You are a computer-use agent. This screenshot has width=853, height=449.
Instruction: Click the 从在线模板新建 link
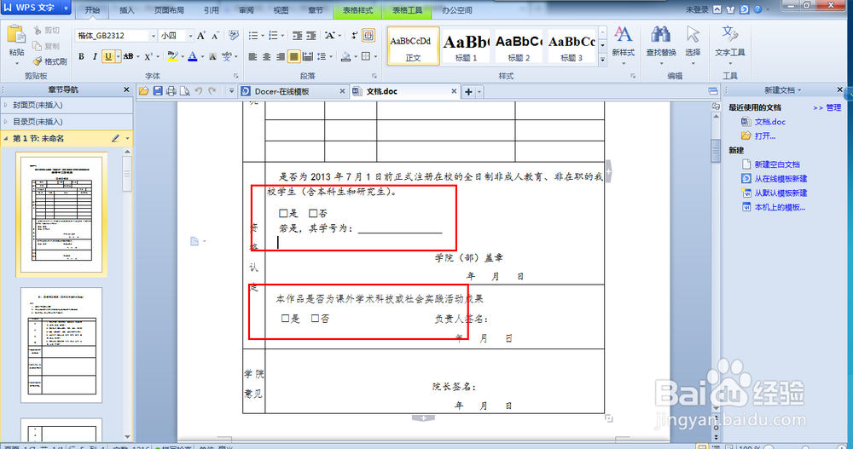click(x=780, y=178)
